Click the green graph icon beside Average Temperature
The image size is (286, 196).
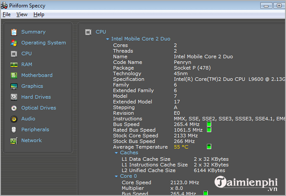pyautogui.click(x=209, y=147)
